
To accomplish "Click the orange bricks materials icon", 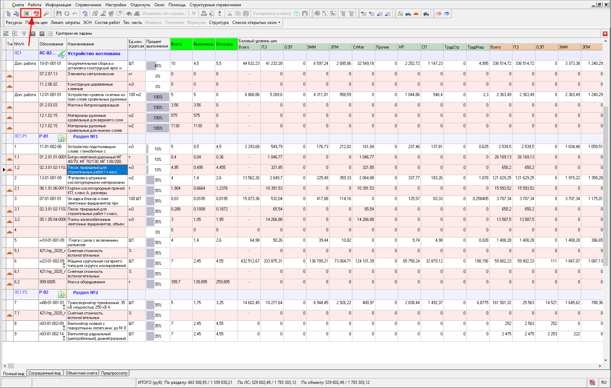I will coord(416,14).
